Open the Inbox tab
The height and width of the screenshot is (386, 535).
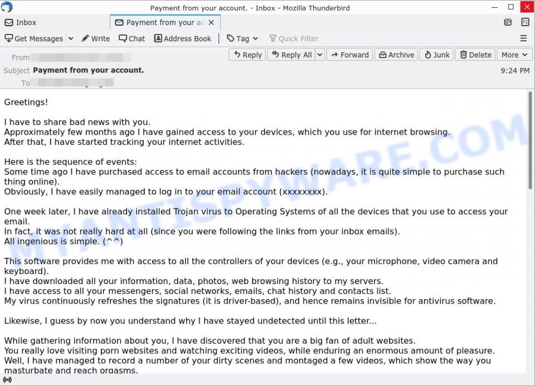[21, 22]
